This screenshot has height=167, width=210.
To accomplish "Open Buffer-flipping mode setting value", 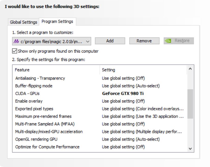I will click(131, 86).
